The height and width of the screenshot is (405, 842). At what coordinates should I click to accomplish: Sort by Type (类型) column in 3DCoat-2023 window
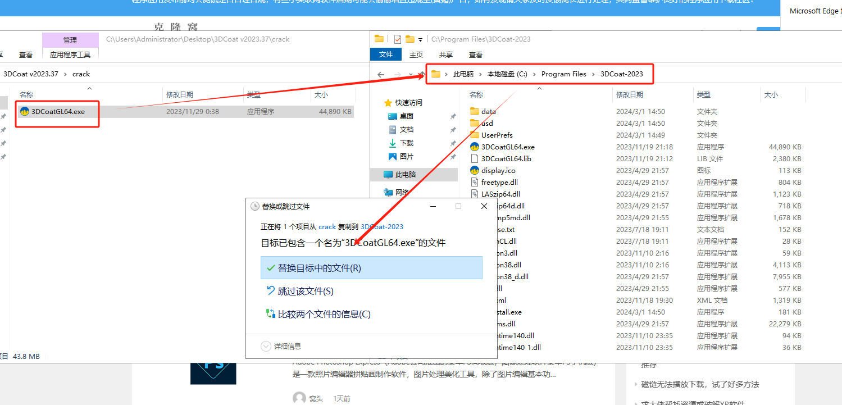click(704, 95)
